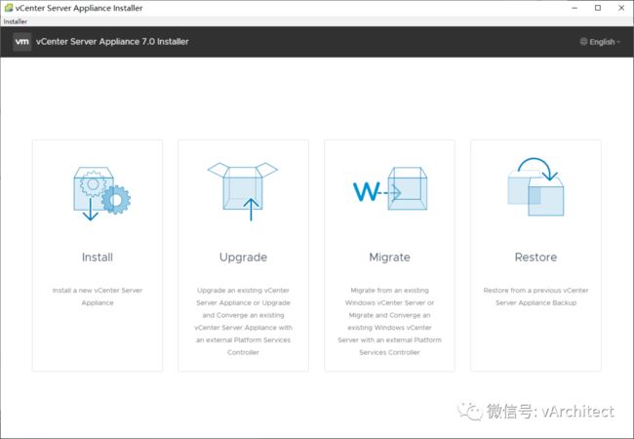Click the Install gear box icon
The image size is (634, 439).
click(x=101, y=193)
